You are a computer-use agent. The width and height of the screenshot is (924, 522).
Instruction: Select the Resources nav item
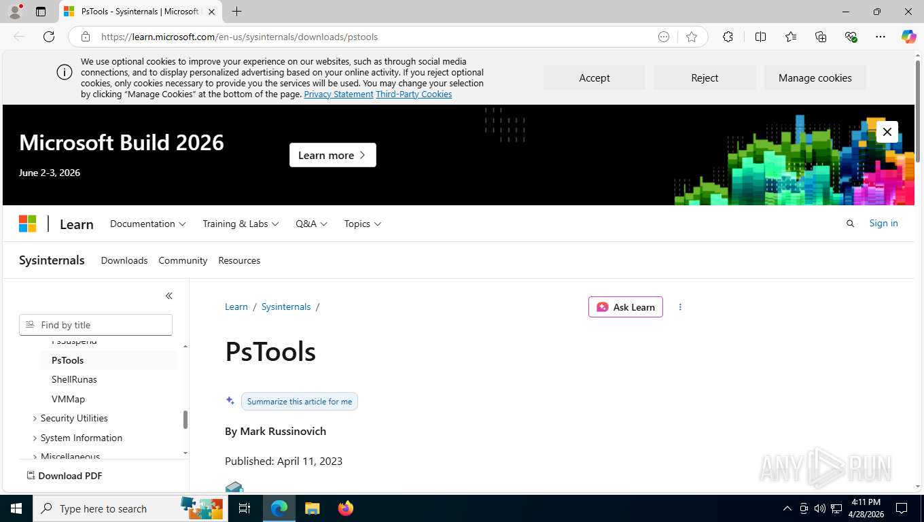(x=239, y=260)
